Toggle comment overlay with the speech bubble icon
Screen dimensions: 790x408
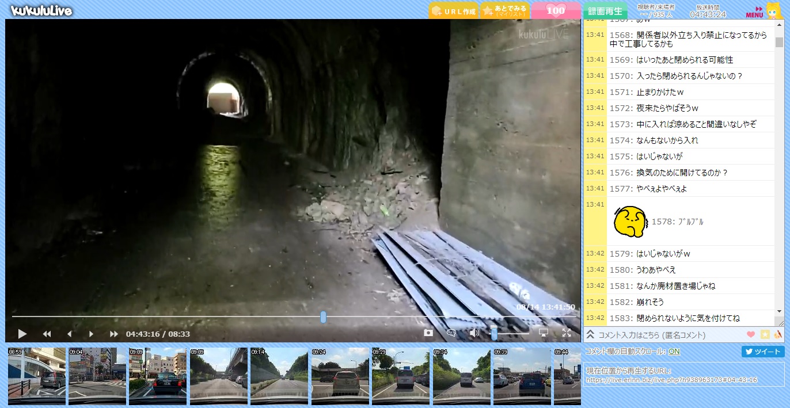coord(451,333)
